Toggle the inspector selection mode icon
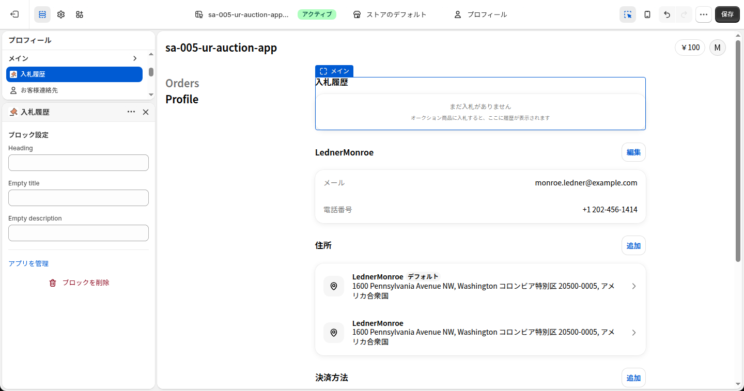The width and height of the screenshot is (744, 391). pyautogui.click(x=628, y=14)
